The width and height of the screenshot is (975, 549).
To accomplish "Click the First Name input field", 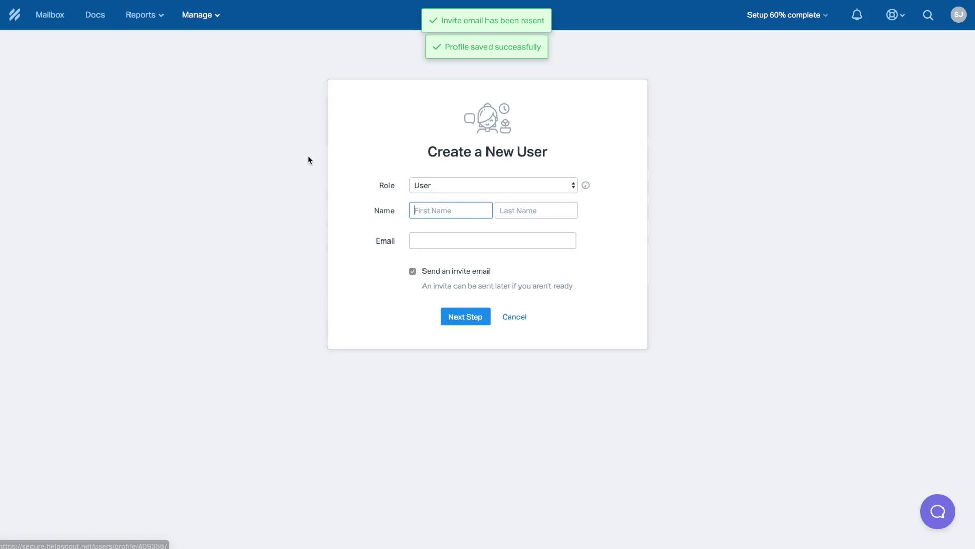I will (450, 210).
